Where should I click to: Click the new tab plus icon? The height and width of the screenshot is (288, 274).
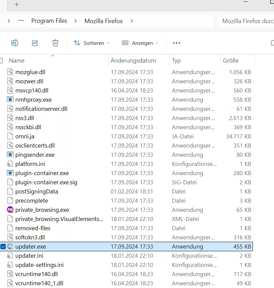point(17,4)
